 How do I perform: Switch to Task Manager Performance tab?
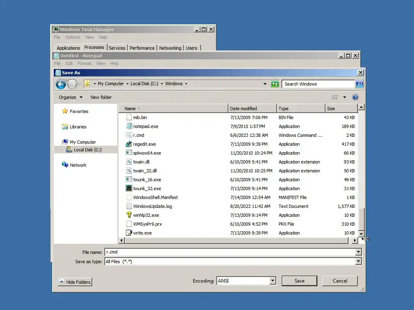142,48
